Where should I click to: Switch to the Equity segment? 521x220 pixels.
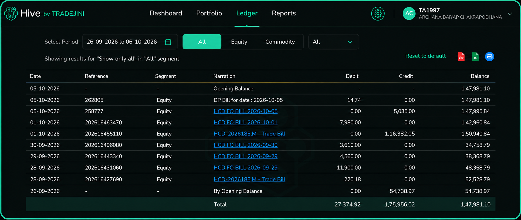click(239, 42)
